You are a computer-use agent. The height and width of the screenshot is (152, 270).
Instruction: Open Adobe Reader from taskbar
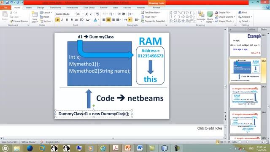(115, 148)
